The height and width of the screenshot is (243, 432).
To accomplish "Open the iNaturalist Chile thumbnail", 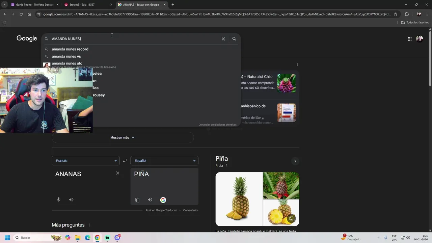I will [286, 83].
